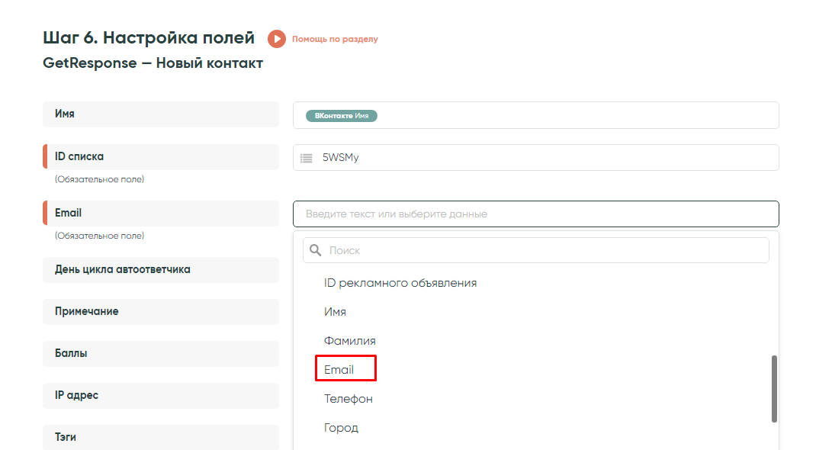Click the День цикла автоответчика label
832x450 pixels.
pyautogui.click(x=123, y=269)
